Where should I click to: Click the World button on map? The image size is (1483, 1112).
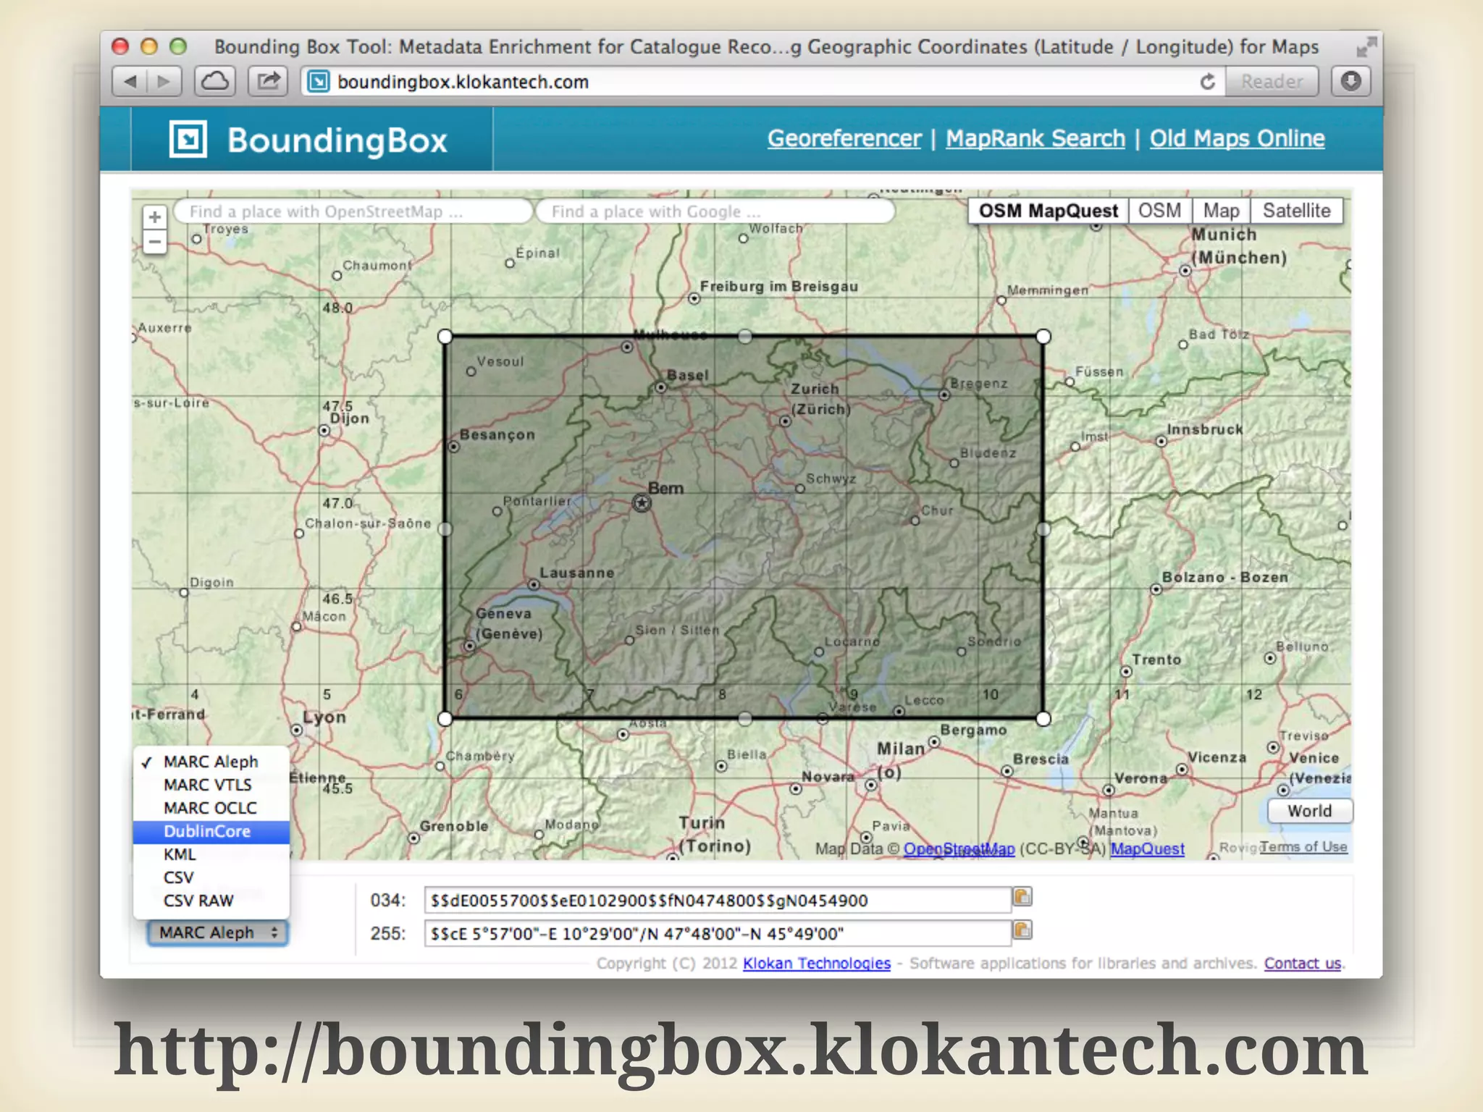(1309, 811)
